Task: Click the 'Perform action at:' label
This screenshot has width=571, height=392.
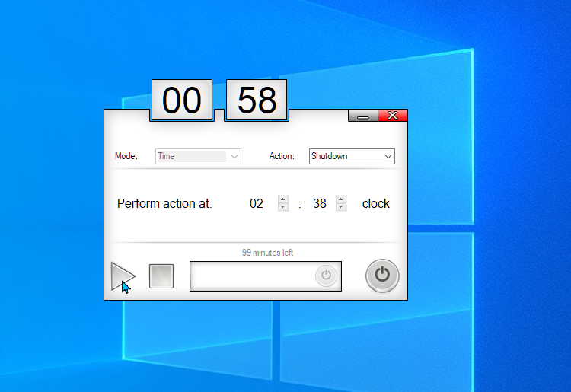Action: pos(164,203)
